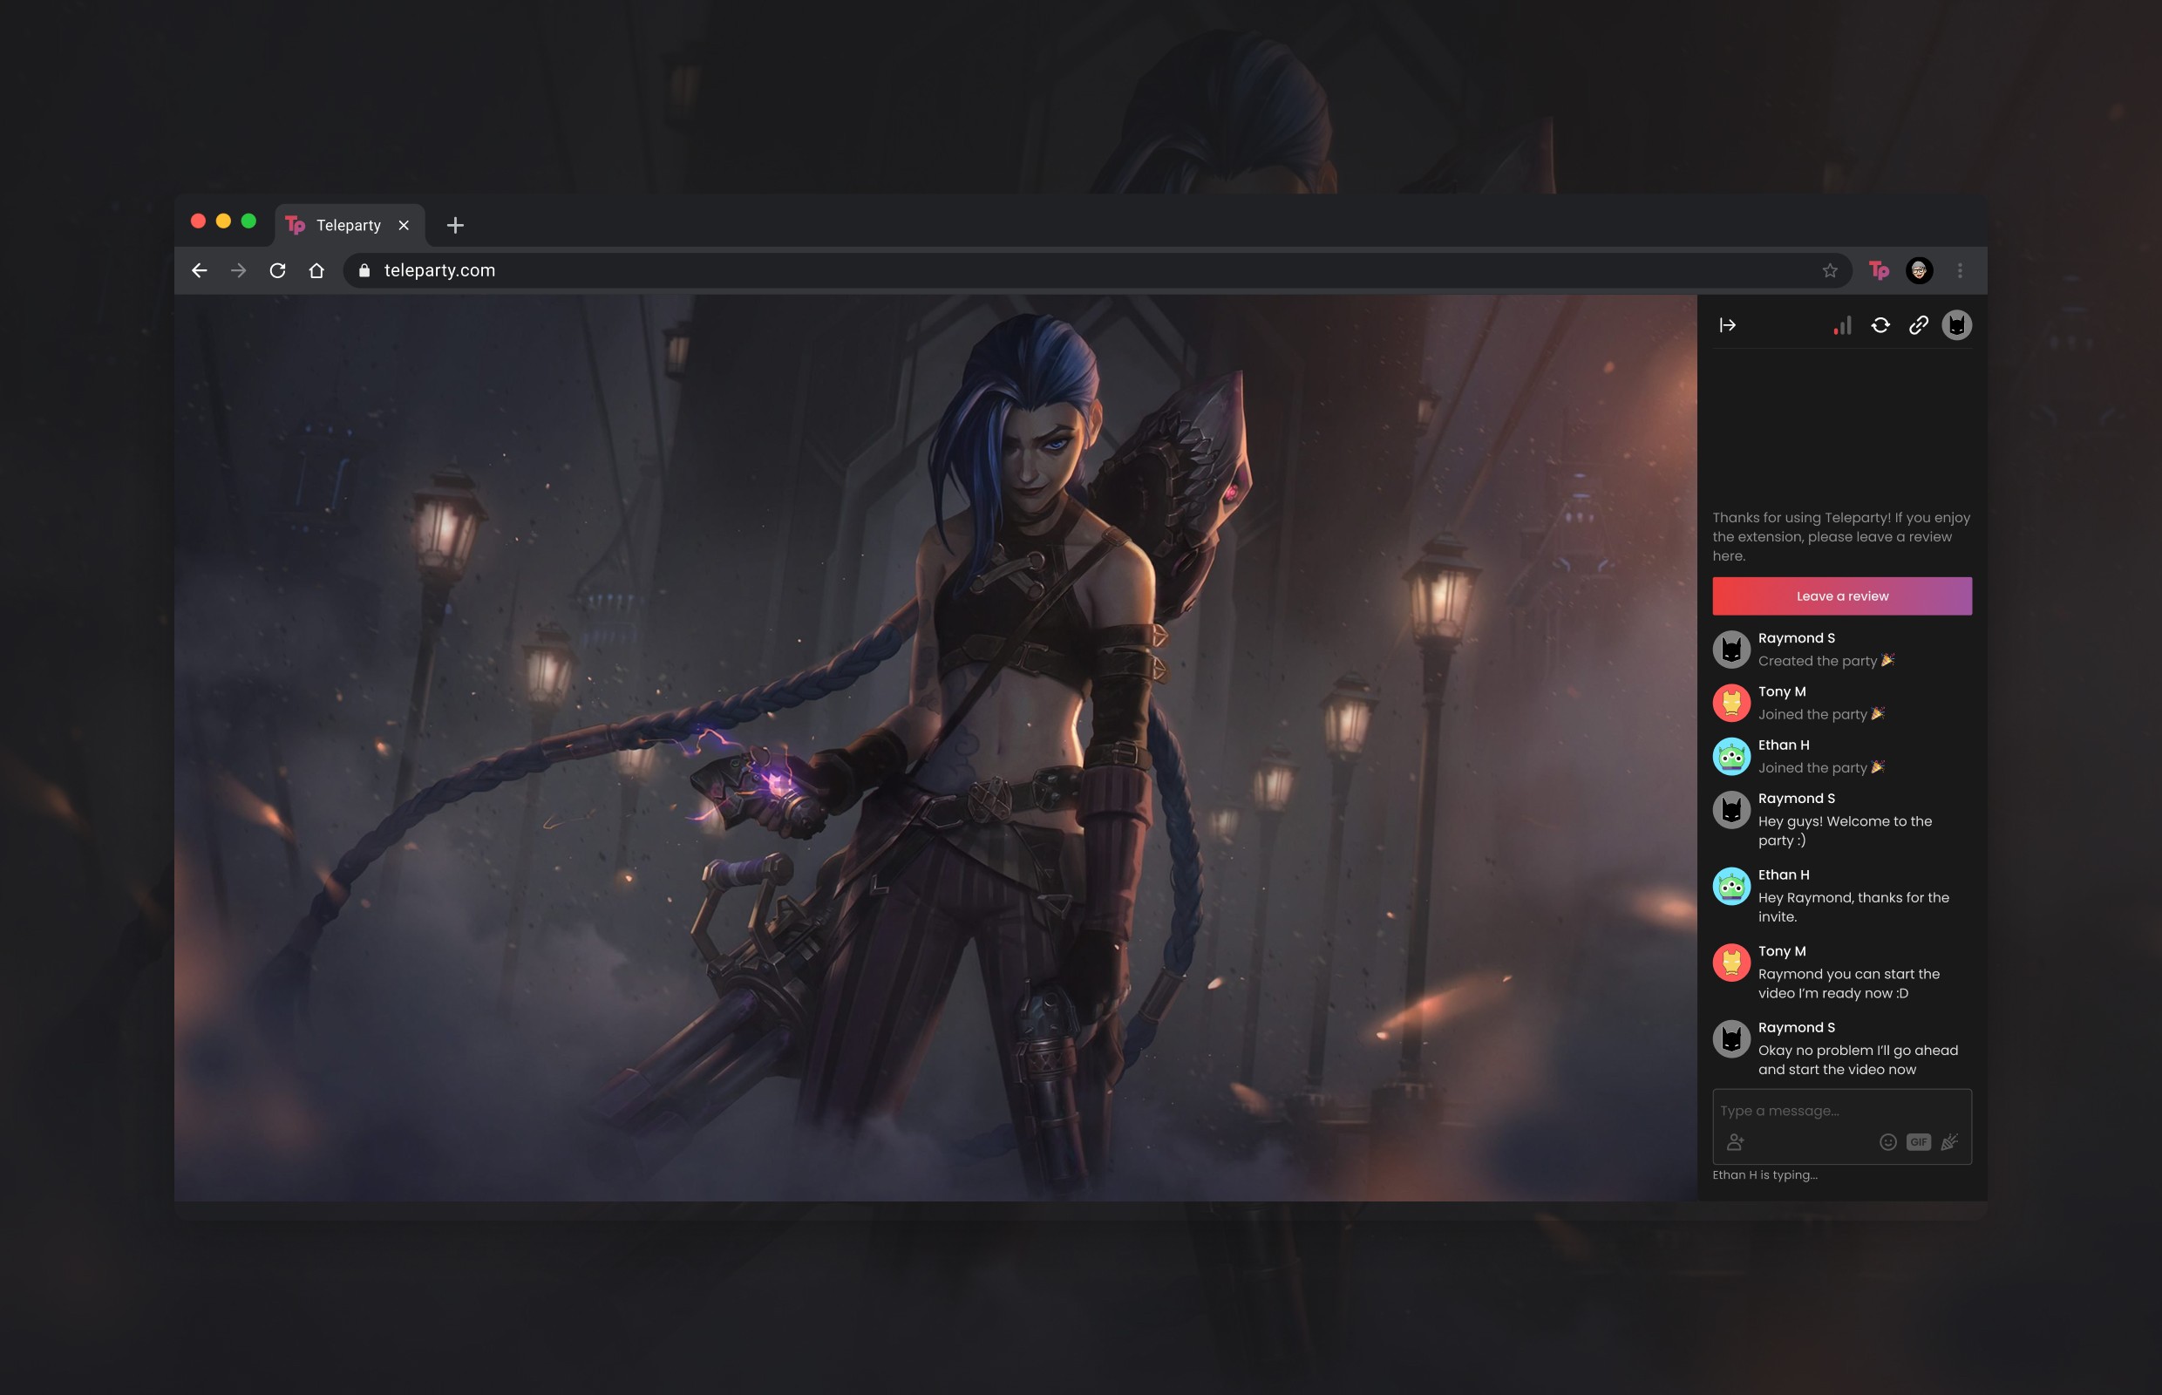
Task: Open Chrome profile avatar menu
Action: 1920,270
